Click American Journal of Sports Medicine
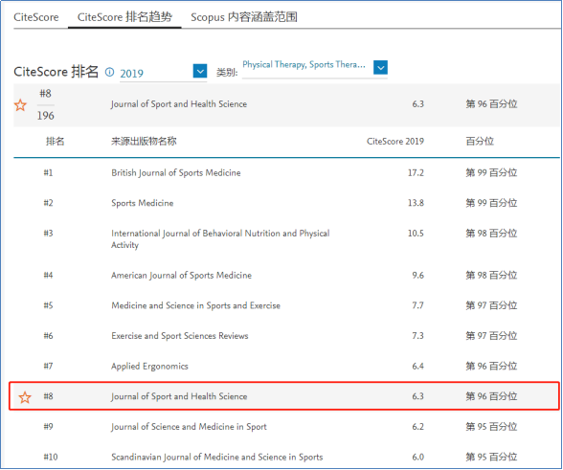Screen dimensions: 563x470 (x=181, y=275)
